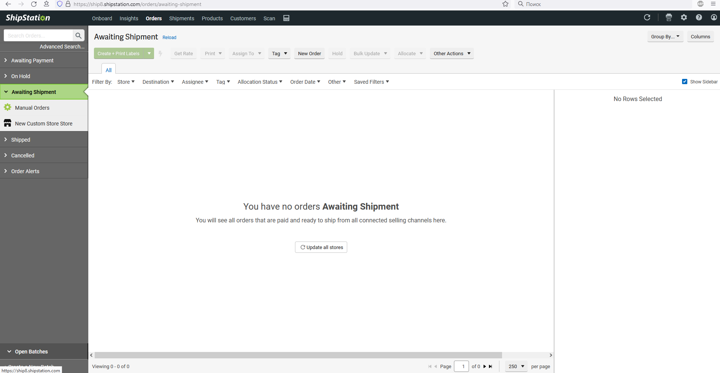Click the Reload link

coord(169,38)
